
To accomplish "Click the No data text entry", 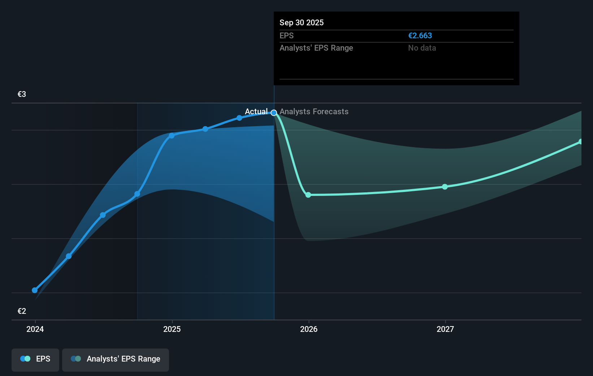I will coord(421,48).
